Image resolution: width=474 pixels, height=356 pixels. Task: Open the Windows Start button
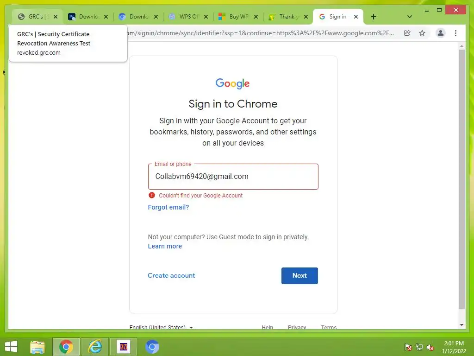pos(11,347)
